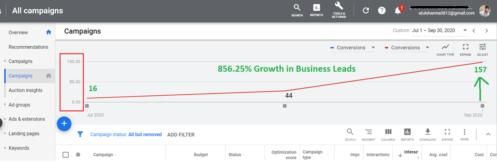497x164 pixels.
Task: Open the Recommendations sidebar page
Action: click(x=28, y=47)
